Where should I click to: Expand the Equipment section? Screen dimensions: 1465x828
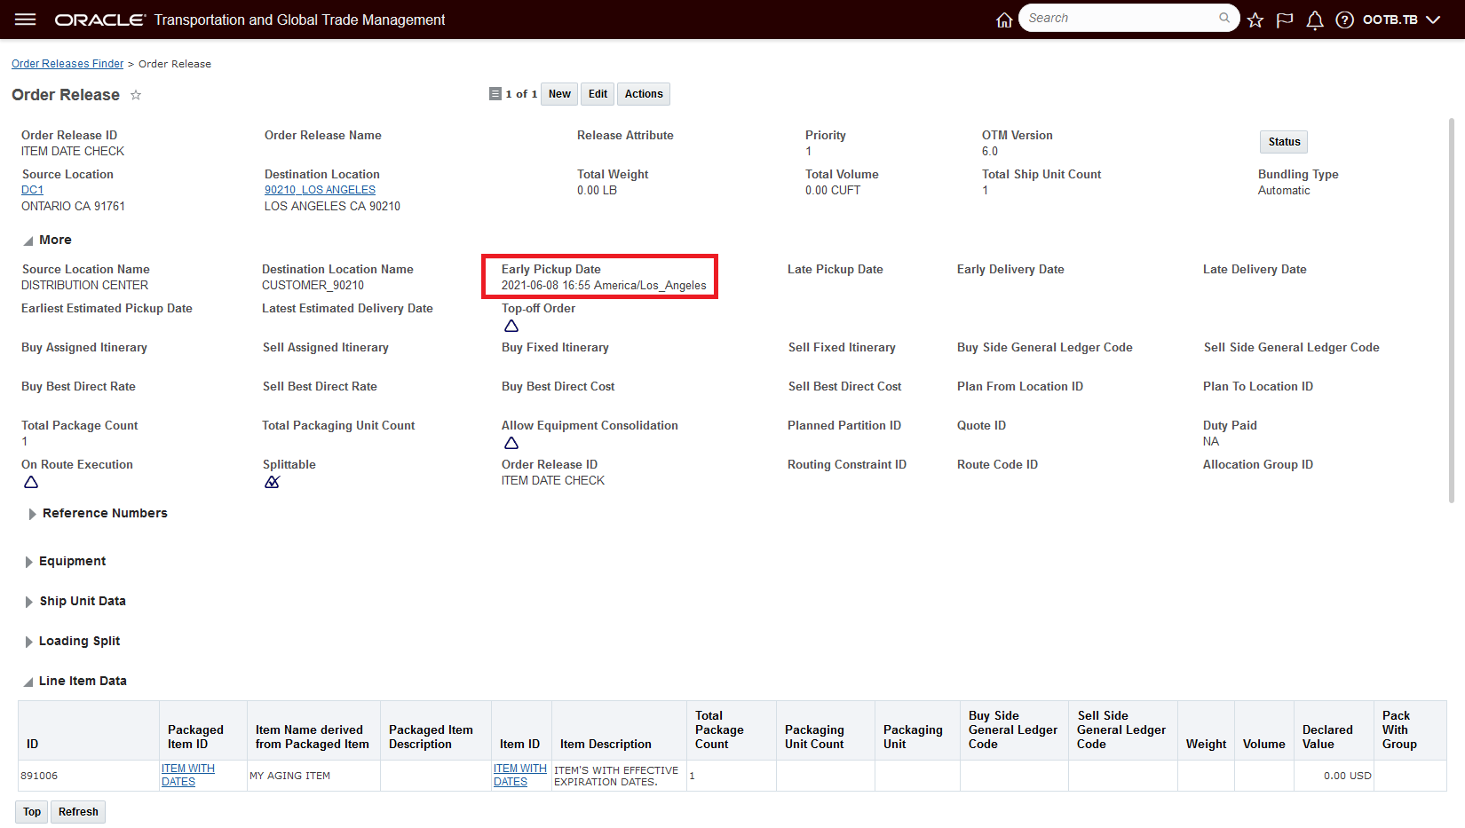click(29, 562)
